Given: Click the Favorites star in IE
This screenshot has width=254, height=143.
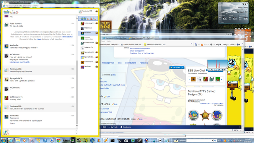Looking at the screenshot, I should [x=238, y=35].
